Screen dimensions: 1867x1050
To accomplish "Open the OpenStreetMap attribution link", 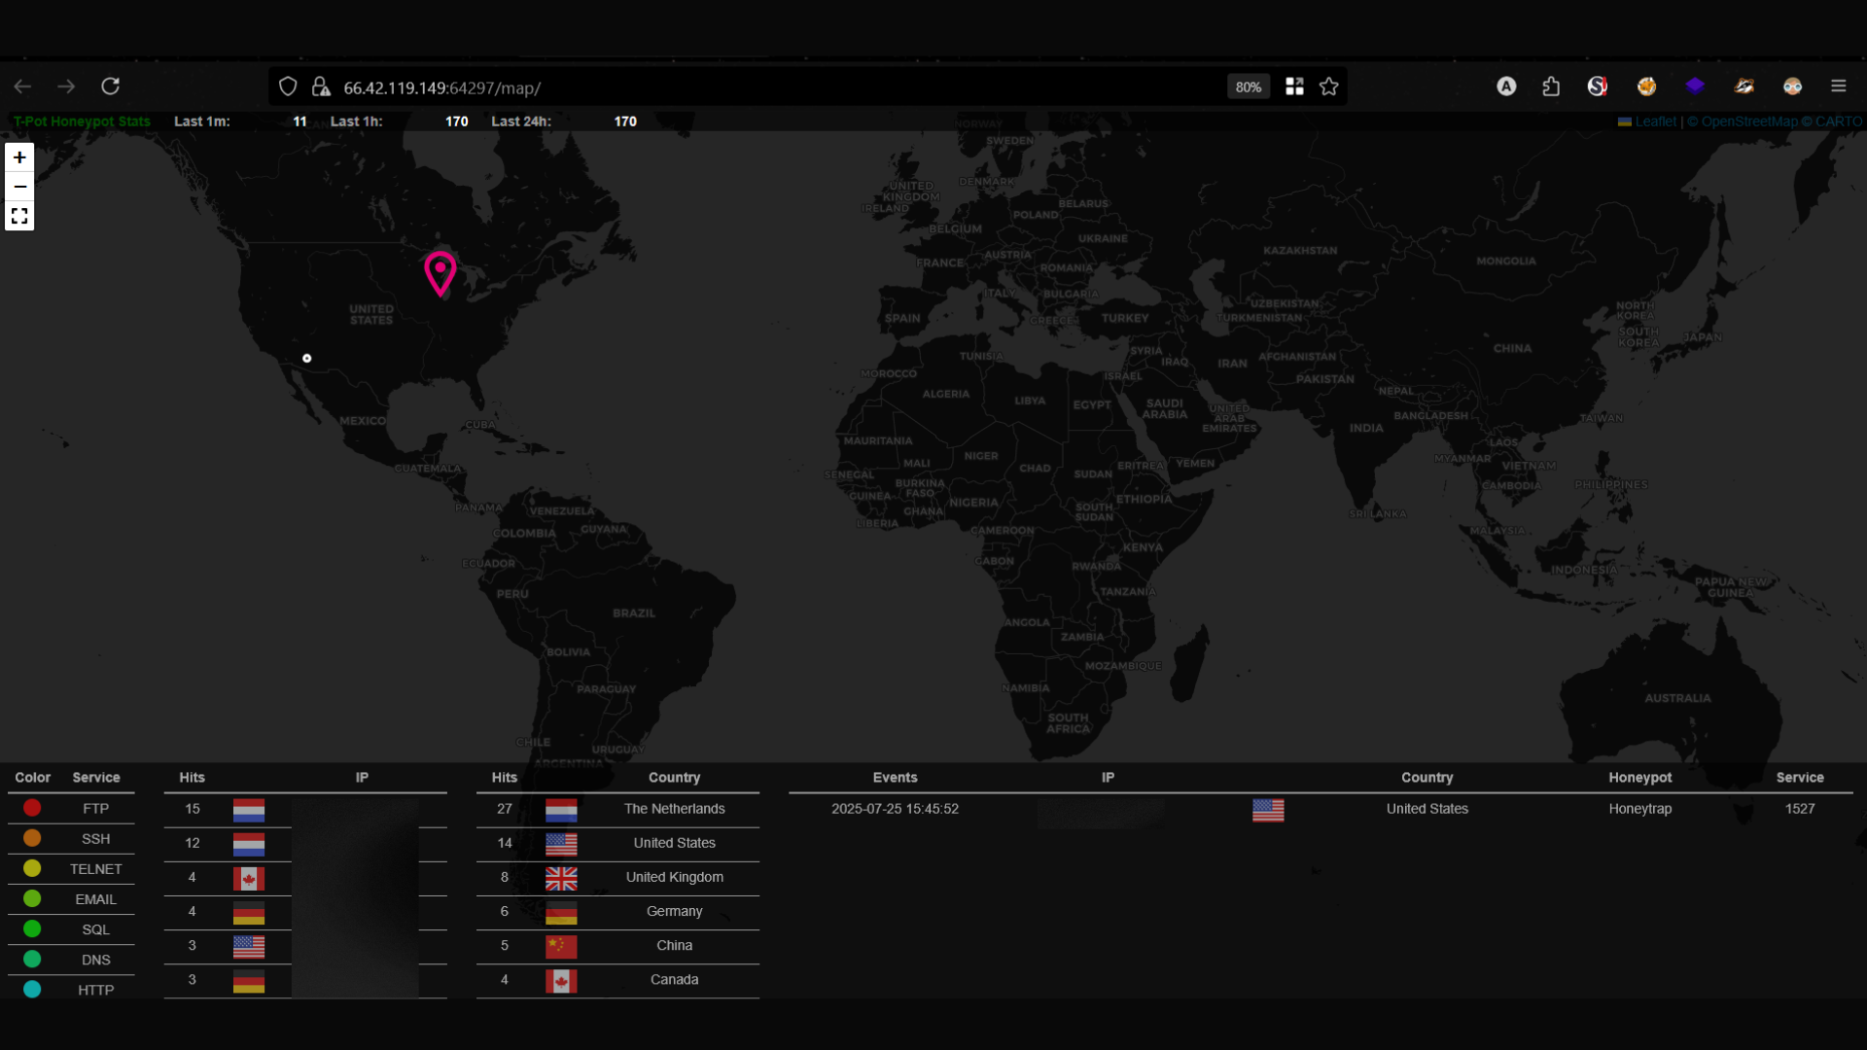I will 1748,122.
